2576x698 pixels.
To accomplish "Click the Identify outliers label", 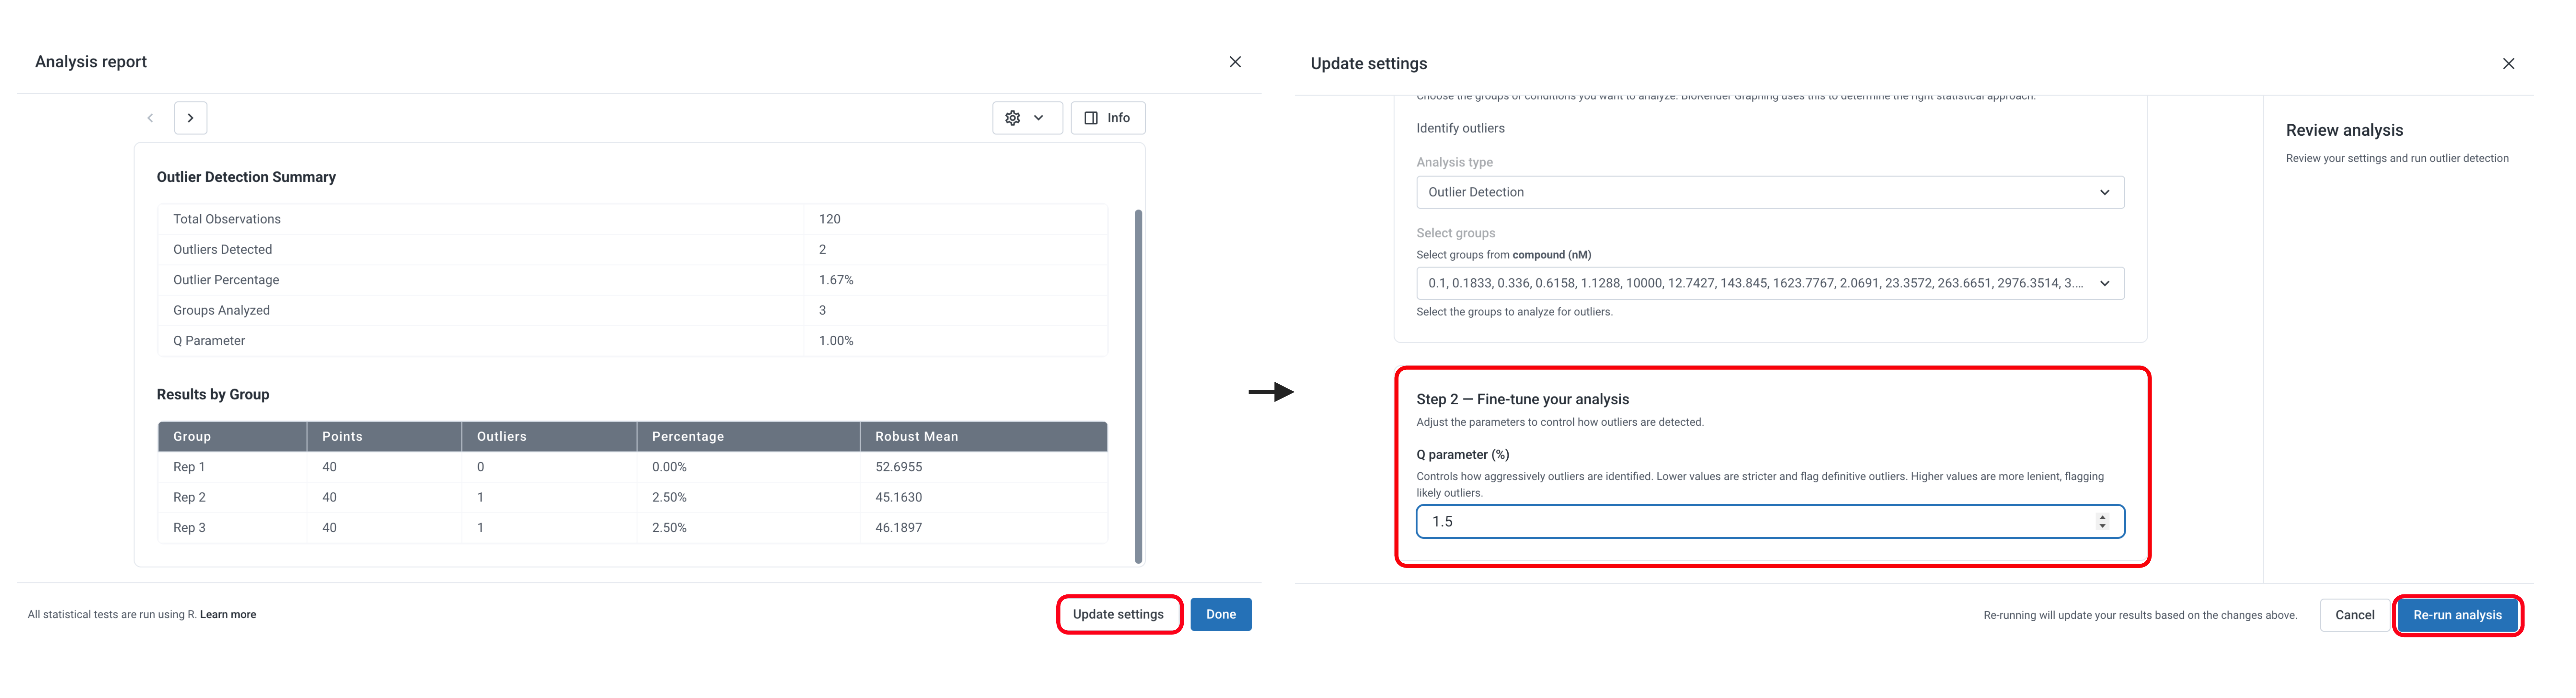I will click(x=1460, y=129).
